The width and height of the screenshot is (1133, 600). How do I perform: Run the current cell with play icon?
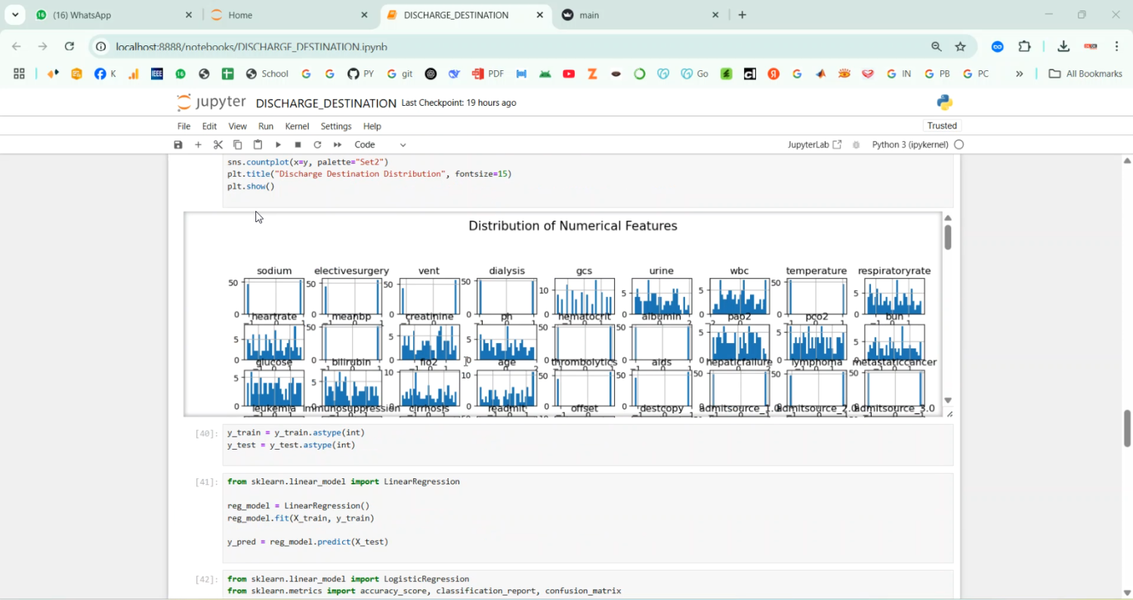pos(278,144)
